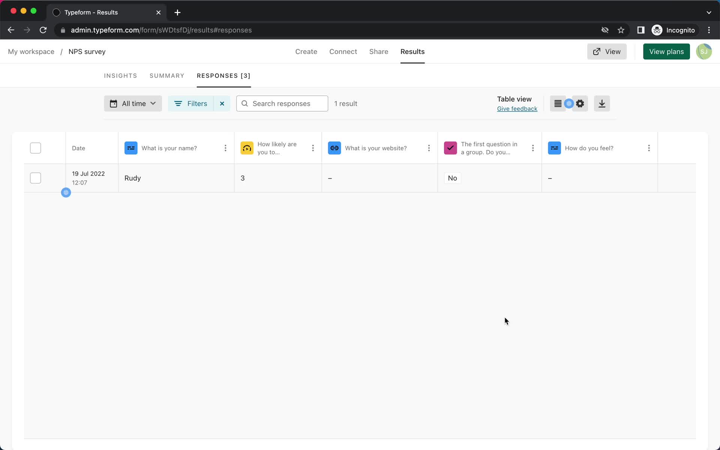This screenshot has height=450, width=720.
Task: Open the SUMMARY tab
Action: click(x=167, y=76)
